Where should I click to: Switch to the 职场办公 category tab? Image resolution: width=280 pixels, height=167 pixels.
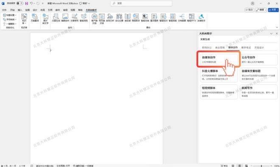tap(207, 47)
